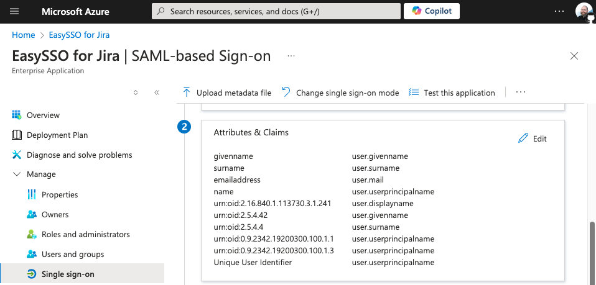The width and height of the screenshot is (596, 285).
Task: Close the SAML-based Sign-on blade
Action: tap(574, 56)
